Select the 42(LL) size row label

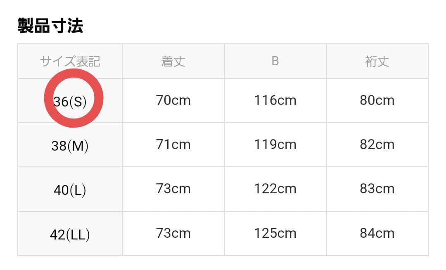pyautogui.click(x=70, y=234)
